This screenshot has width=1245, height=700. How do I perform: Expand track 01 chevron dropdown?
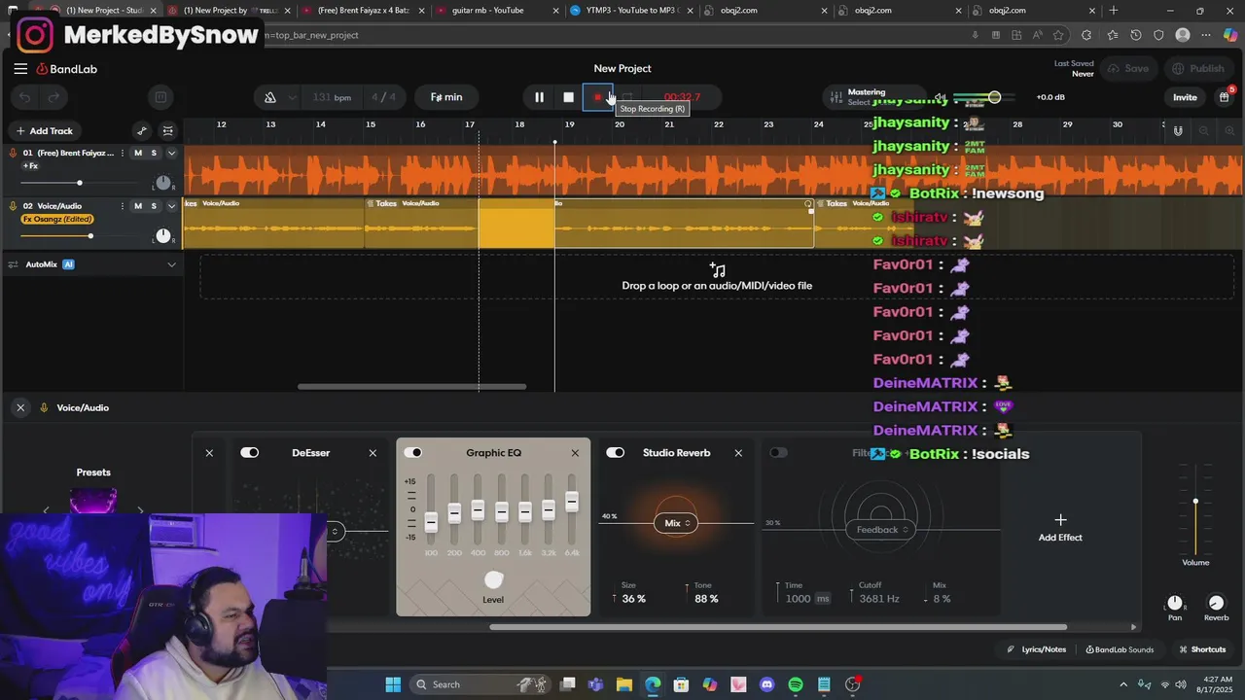coord(172,153)
